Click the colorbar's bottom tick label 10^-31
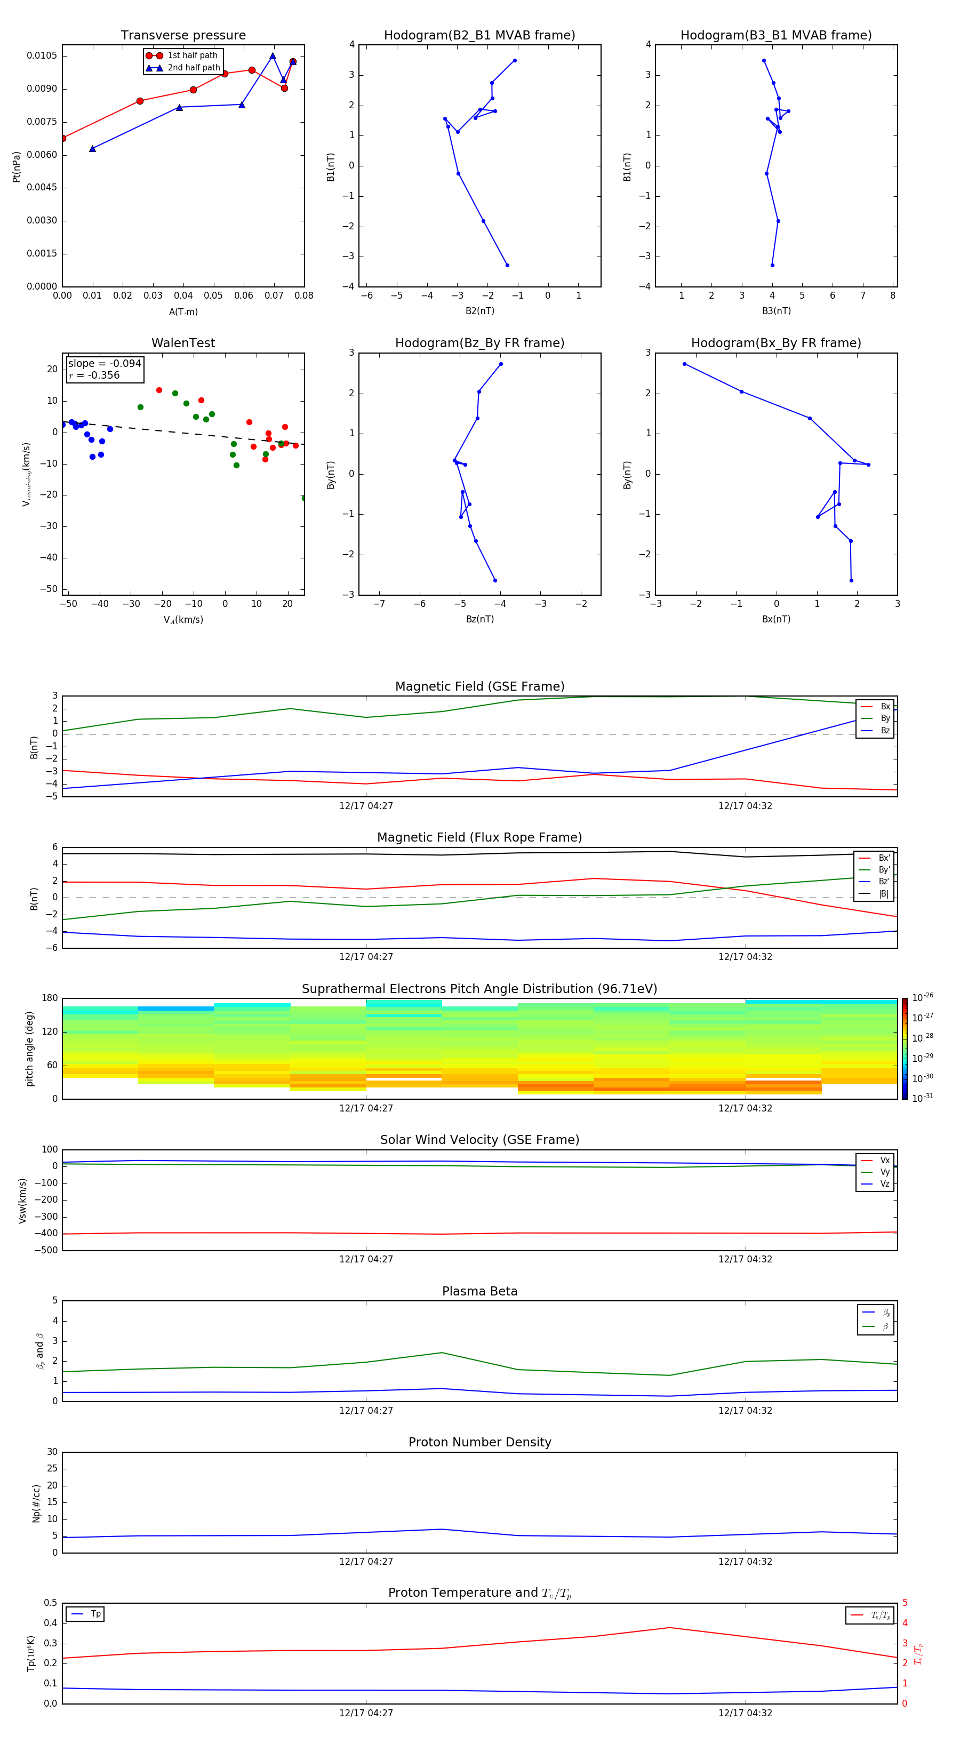Screen dimensions: 960x1760 [x=923, y=1098]
